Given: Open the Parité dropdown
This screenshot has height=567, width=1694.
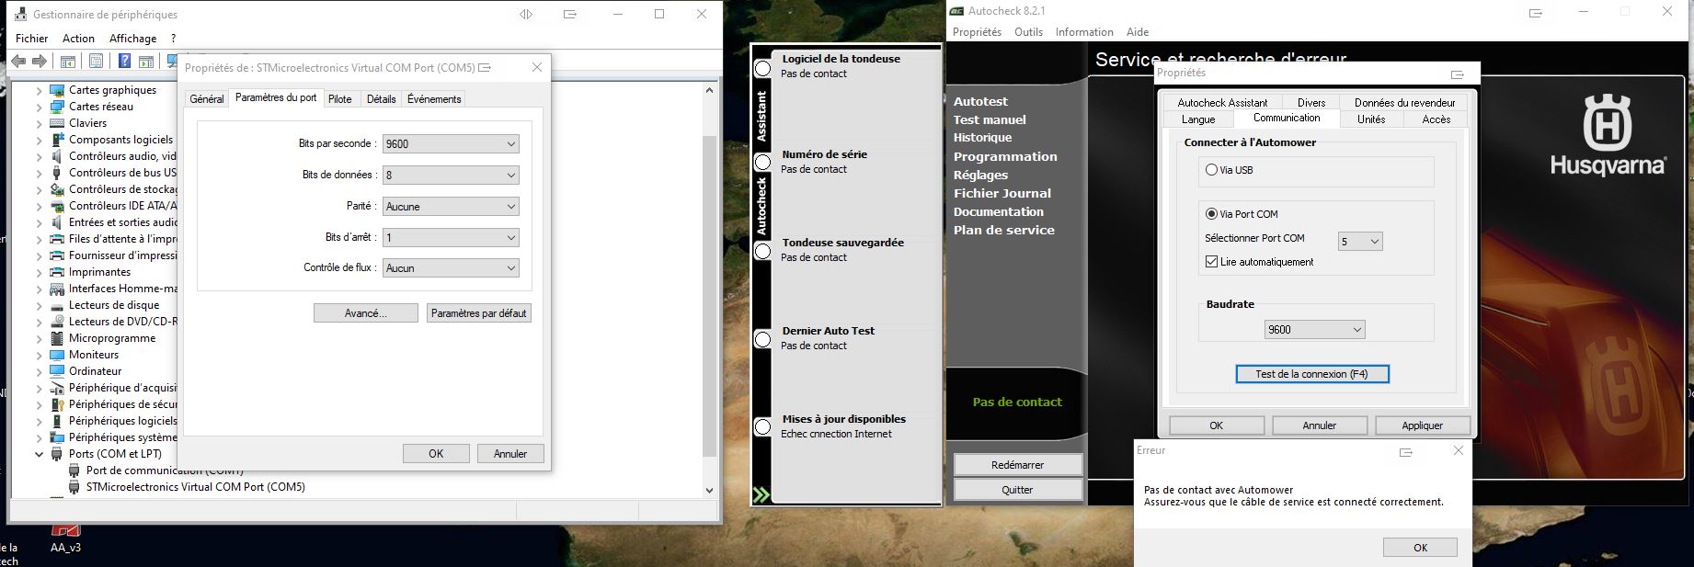Looking at the screenshot, I should point(451,207).
